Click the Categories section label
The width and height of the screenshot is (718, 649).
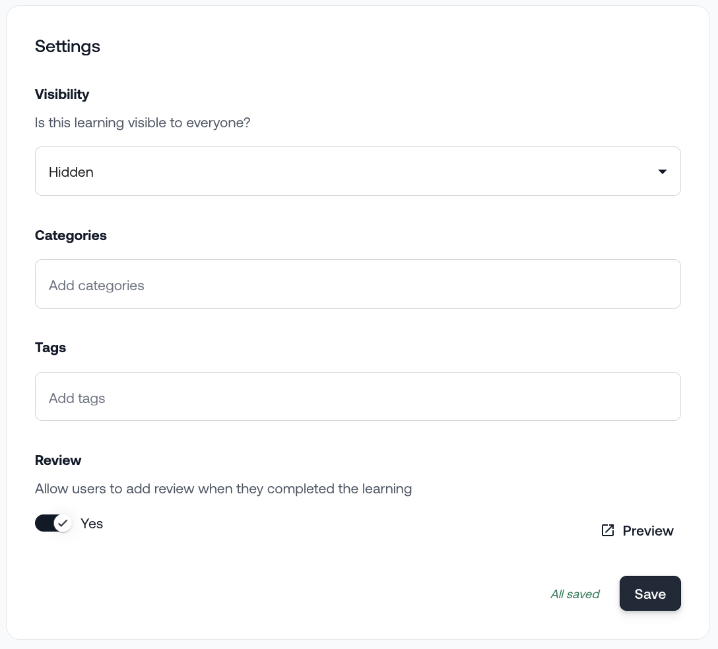tap(71, 235)
